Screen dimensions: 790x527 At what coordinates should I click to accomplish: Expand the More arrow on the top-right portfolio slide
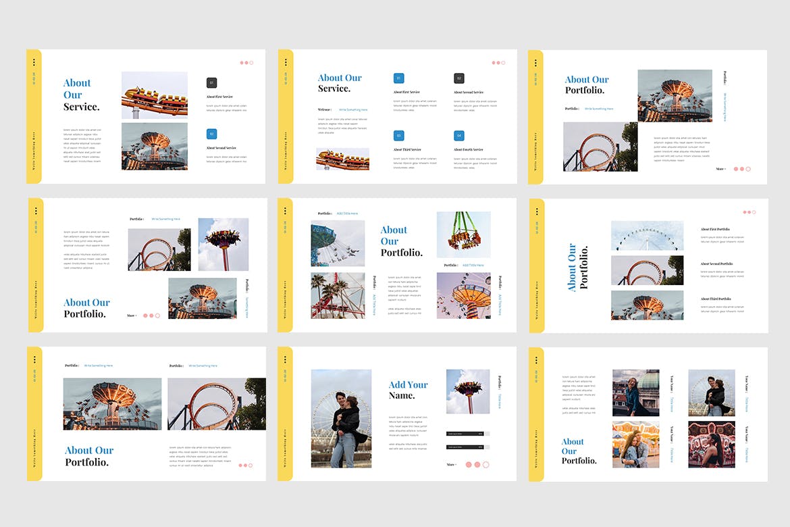[x=720, y=169]
